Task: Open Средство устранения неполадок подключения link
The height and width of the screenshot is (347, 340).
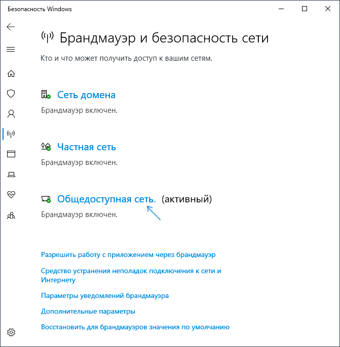Action: [x=131, y=275]
